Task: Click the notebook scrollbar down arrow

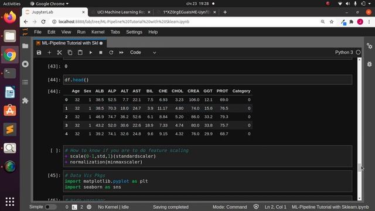Action: pyautogui.click(x=359, y=199)
